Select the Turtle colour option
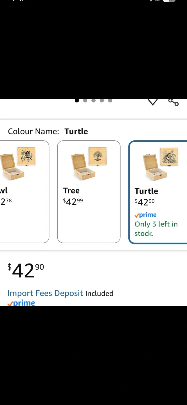187x405 pixels. tap(158, 192)
